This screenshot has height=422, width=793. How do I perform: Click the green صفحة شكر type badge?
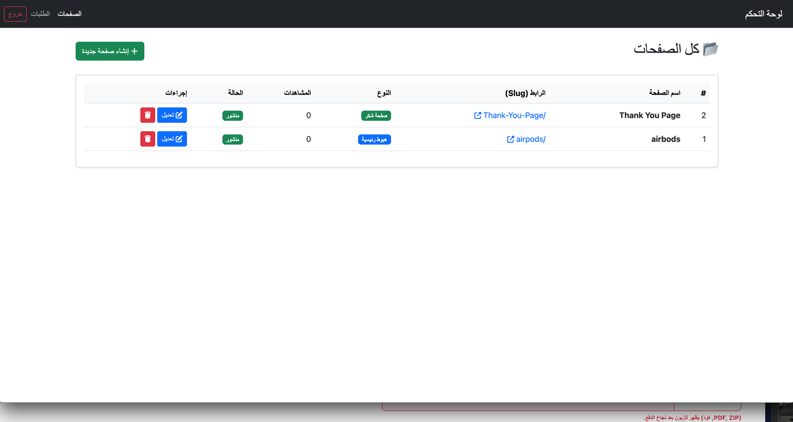[376, 115]
